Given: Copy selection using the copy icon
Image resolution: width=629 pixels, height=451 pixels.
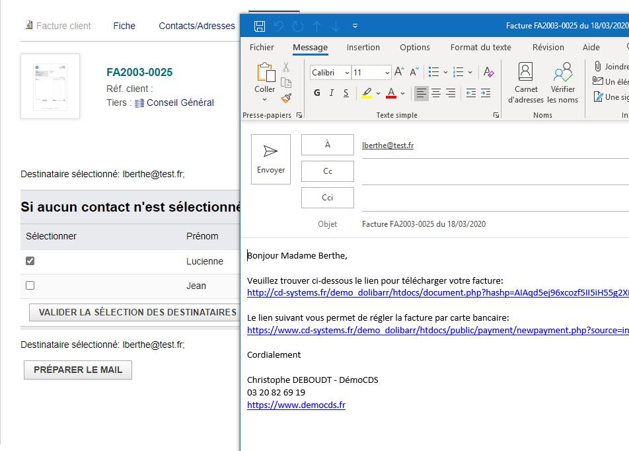Looking at the screenshot, I should tap(286, 83).
